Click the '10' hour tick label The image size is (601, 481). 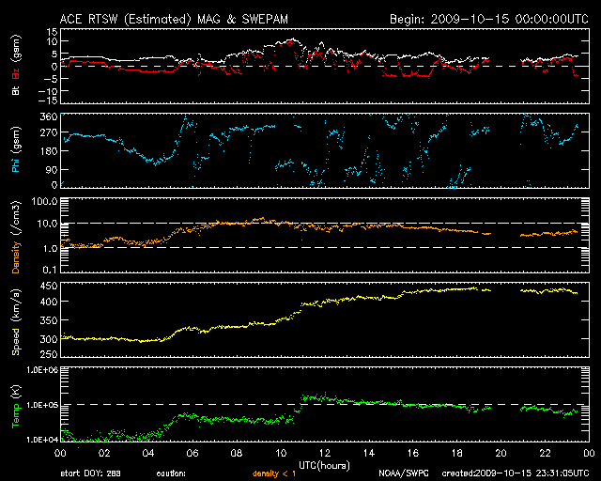(x=281, y=453)
